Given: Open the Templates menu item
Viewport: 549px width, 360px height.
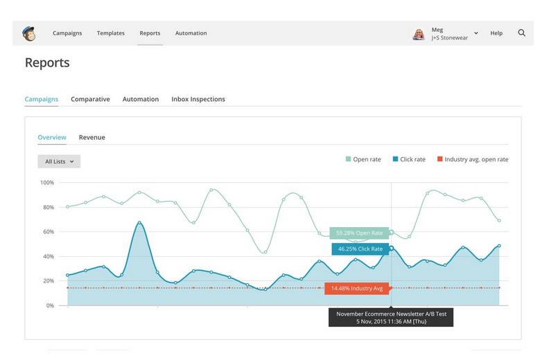Looking at the screenshot, I should [111, 33].
